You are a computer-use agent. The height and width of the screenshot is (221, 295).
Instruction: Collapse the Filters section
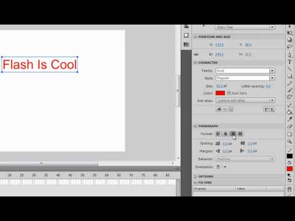tap(195, 182)
